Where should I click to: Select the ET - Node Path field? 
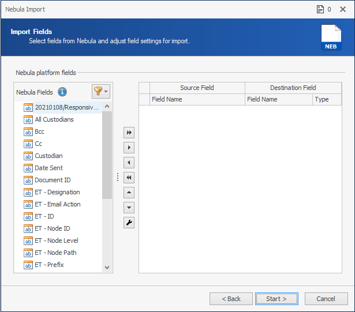55,253
